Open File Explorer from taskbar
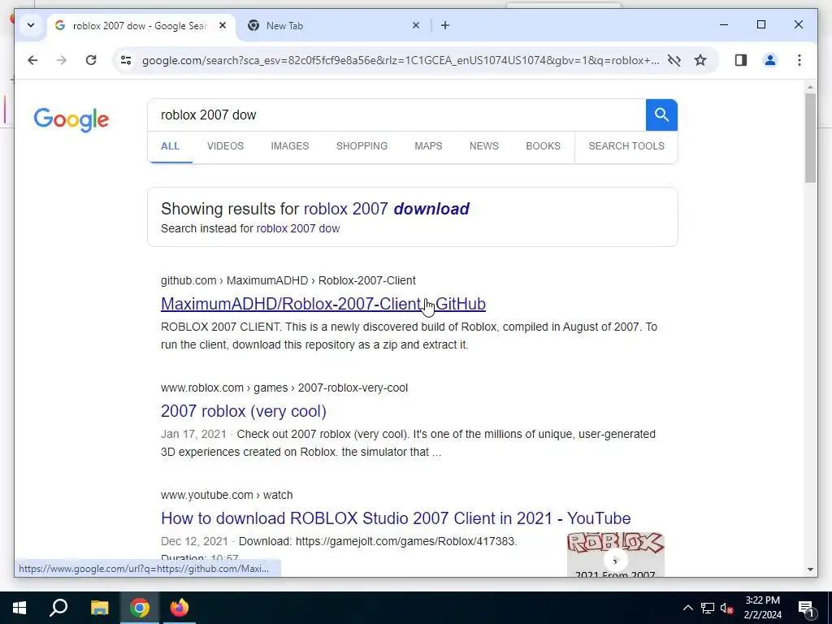The image size is (832, 624). pos(99,608)
